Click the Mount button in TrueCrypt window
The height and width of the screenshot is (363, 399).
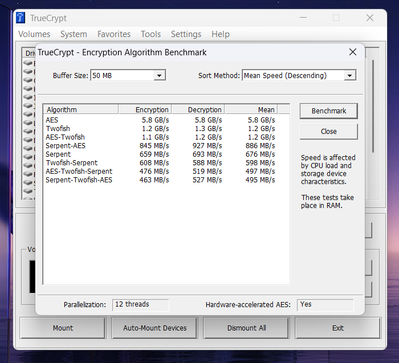[63, 328]
